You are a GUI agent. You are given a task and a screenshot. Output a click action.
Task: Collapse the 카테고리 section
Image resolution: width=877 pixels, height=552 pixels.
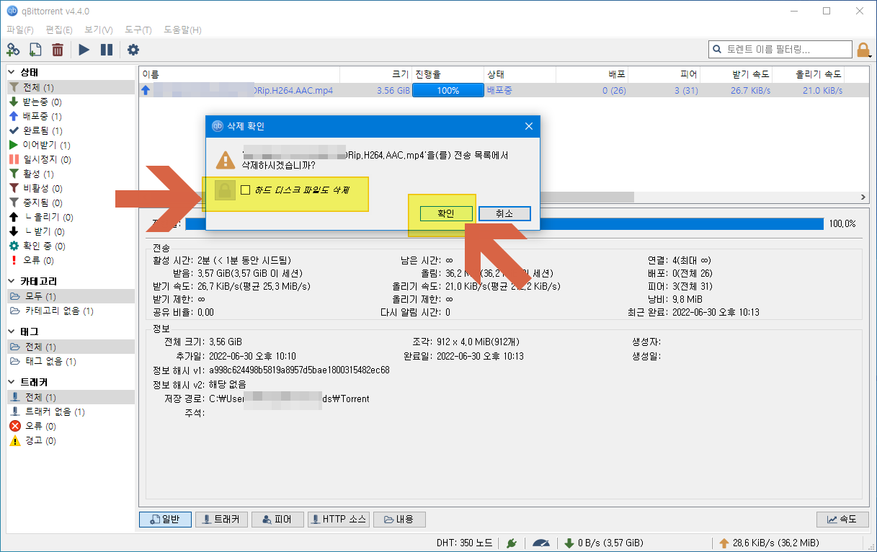12,281
